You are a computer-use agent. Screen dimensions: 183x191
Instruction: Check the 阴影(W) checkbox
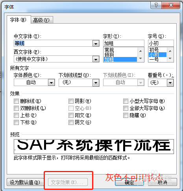click(71, 101)
